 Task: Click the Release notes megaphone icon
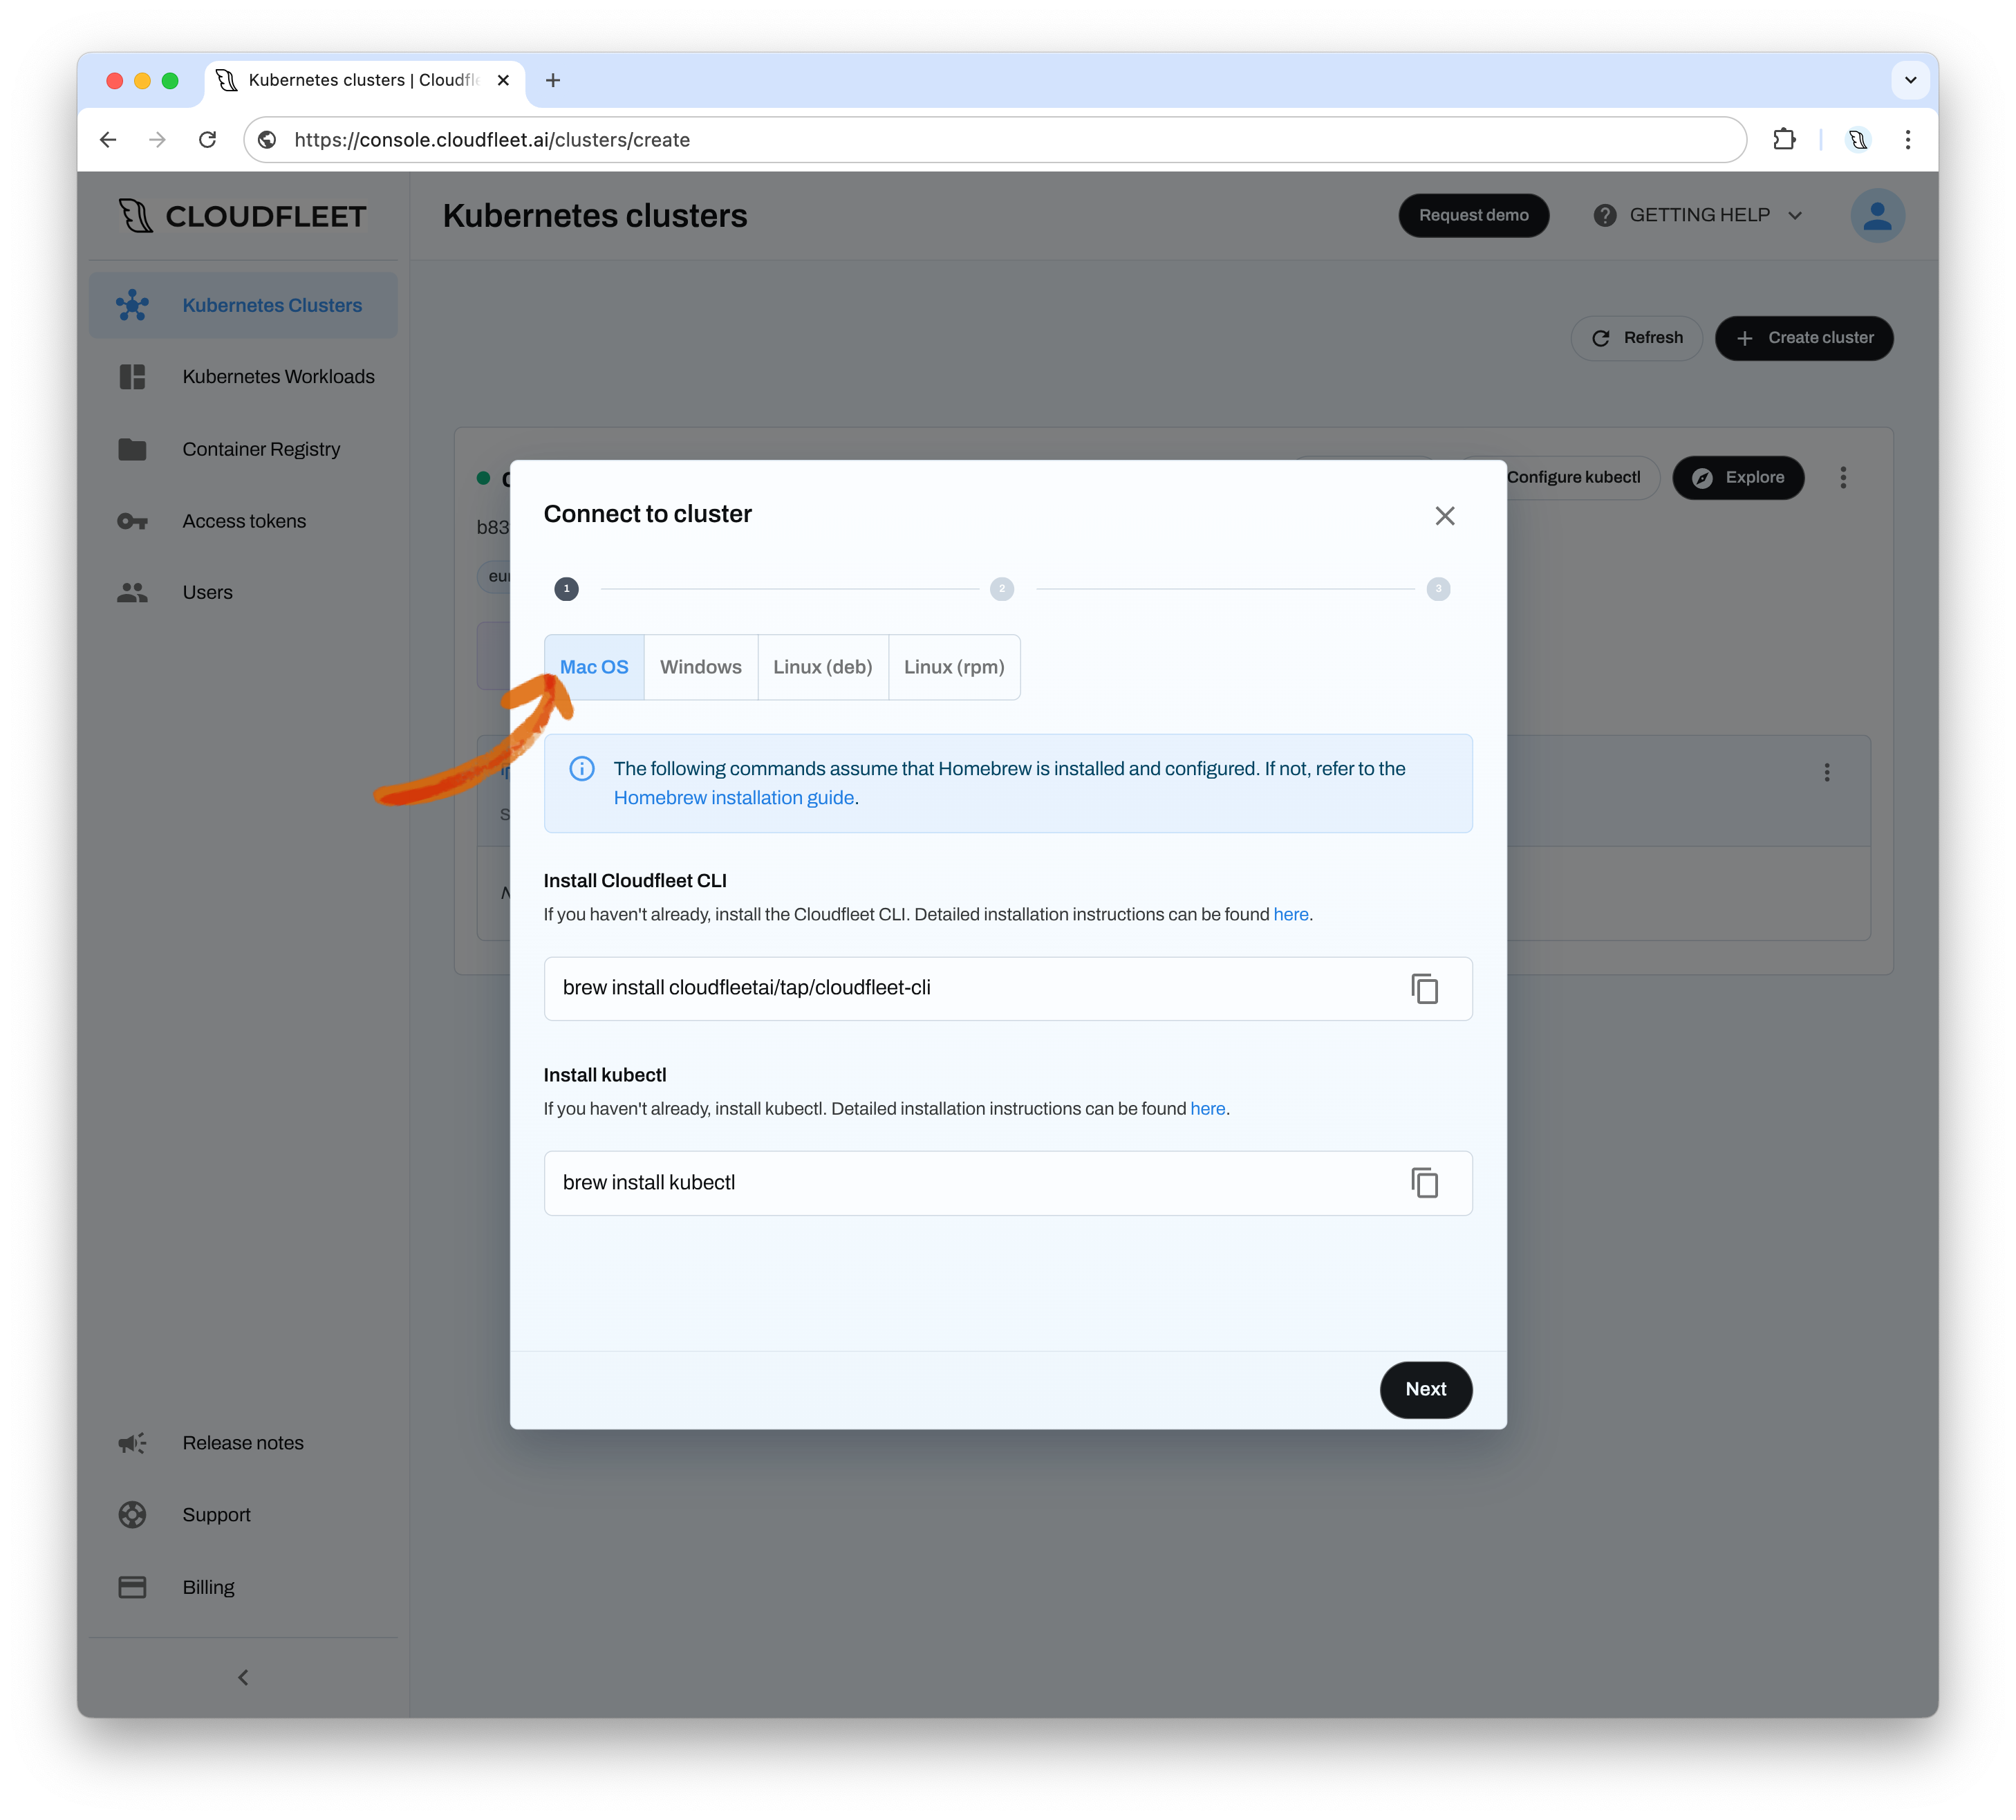coord(132,1443)
